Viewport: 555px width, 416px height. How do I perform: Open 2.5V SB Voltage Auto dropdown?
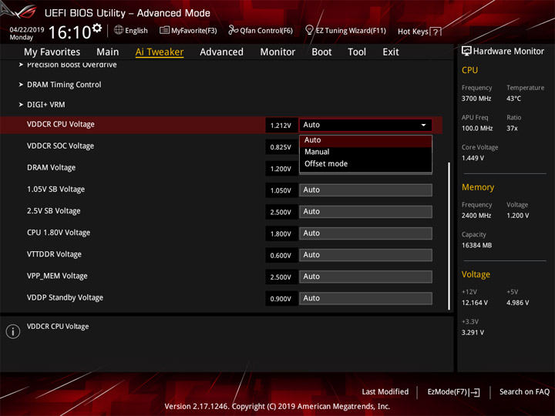[365, 212]
